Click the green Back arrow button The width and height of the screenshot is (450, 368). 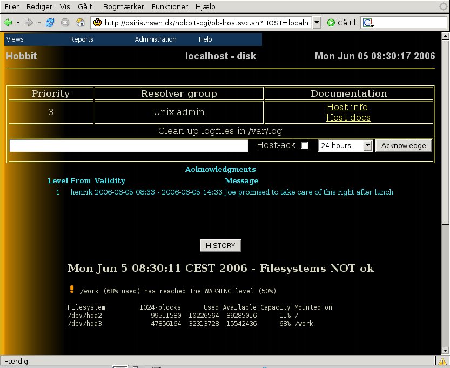[x=8, y=23]
